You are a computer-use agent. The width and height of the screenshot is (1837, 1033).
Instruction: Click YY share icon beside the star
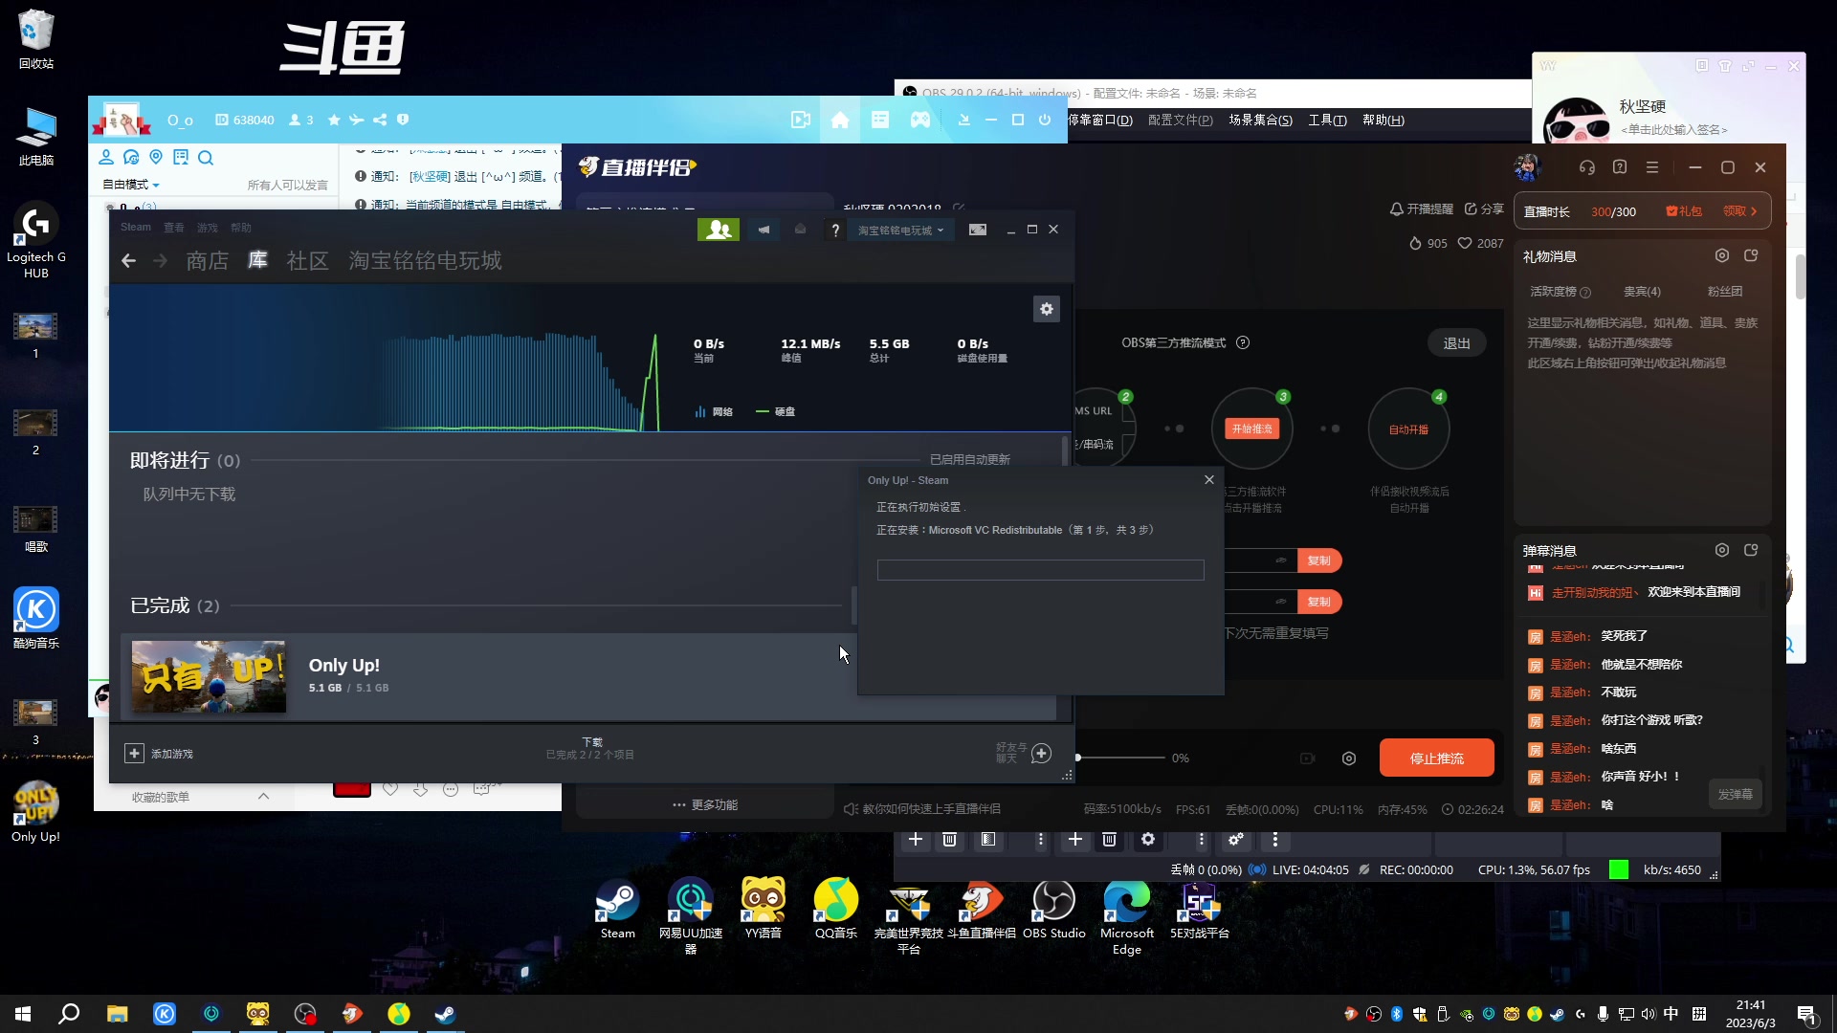(x=380, y=120)
